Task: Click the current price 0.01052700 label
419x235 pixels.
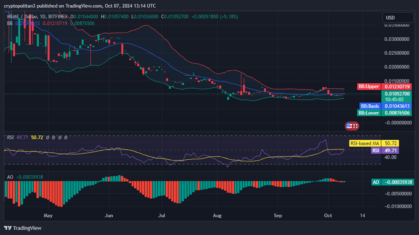Action: click(x=396, y=94)
